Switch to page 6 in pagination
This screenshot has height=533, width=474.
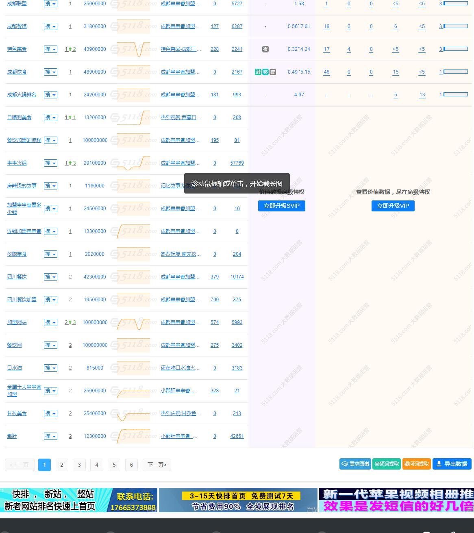pyautogui.click(x=131, y=465)
